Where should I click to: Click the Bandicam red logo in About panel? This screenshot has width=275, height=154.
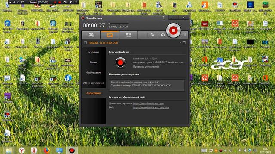(x=120, y=62)
